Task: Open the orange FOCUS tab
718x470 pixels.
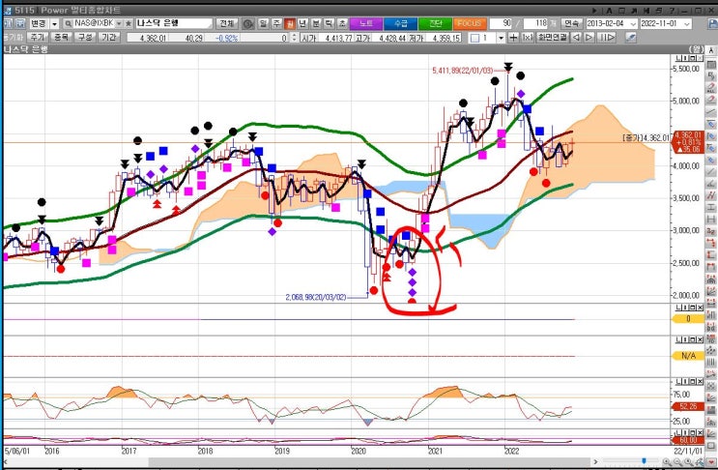Action: pyautogui.click(x=470, y=23)
